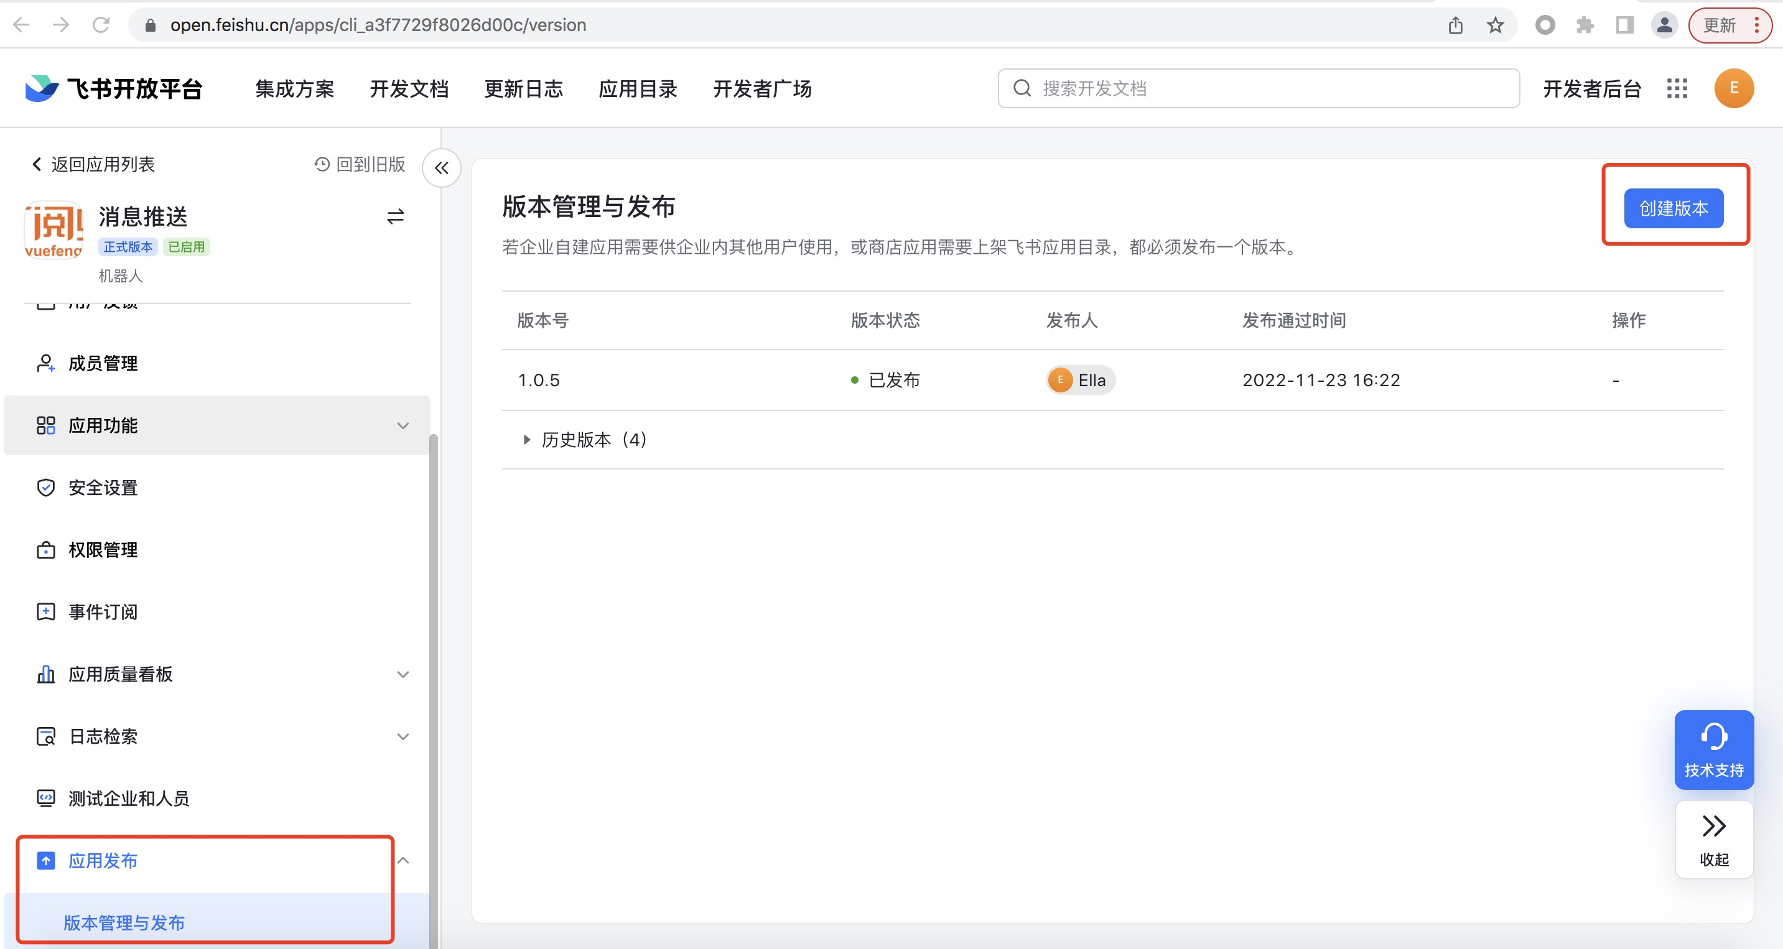Open the Chrome extensions puzzle icon
The width and height of the screenshot is (1783, 949).
[x=1585, y=25]
